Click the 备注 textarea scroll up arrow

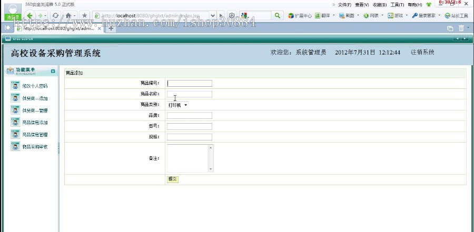point(211,147)
